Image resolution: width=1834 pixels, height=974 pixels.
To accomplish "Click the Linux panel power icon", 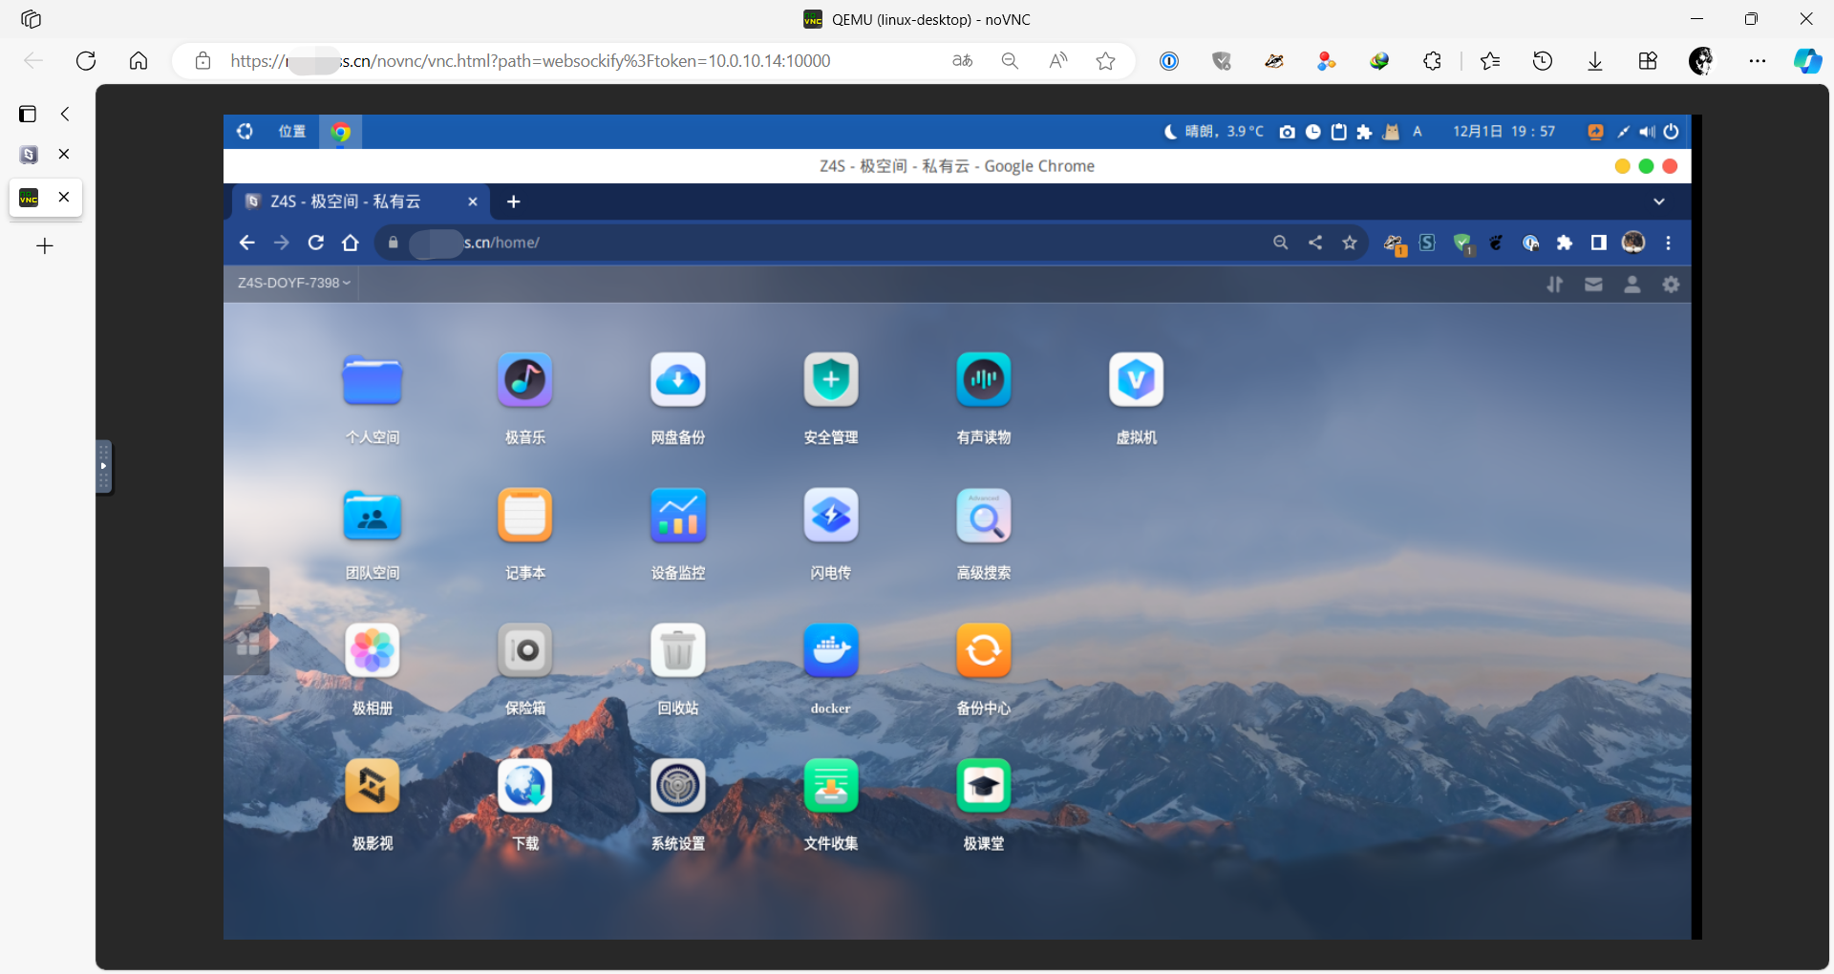I will [1671, 132].
